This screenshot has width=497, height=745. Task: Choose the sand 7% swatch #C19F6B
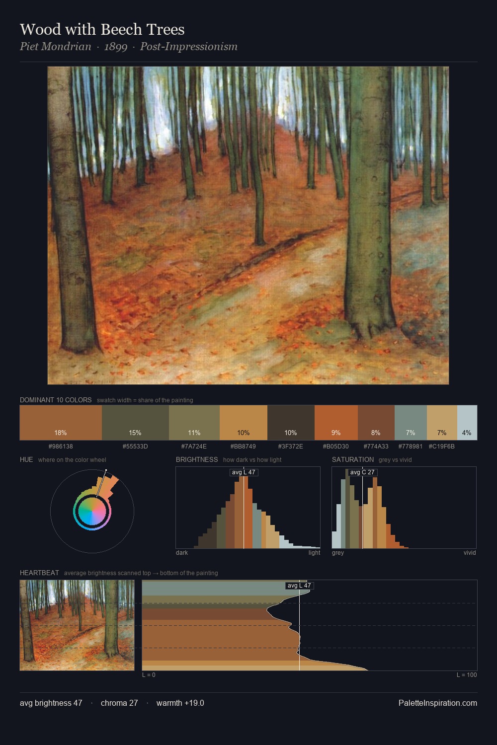tap(442, 423)
